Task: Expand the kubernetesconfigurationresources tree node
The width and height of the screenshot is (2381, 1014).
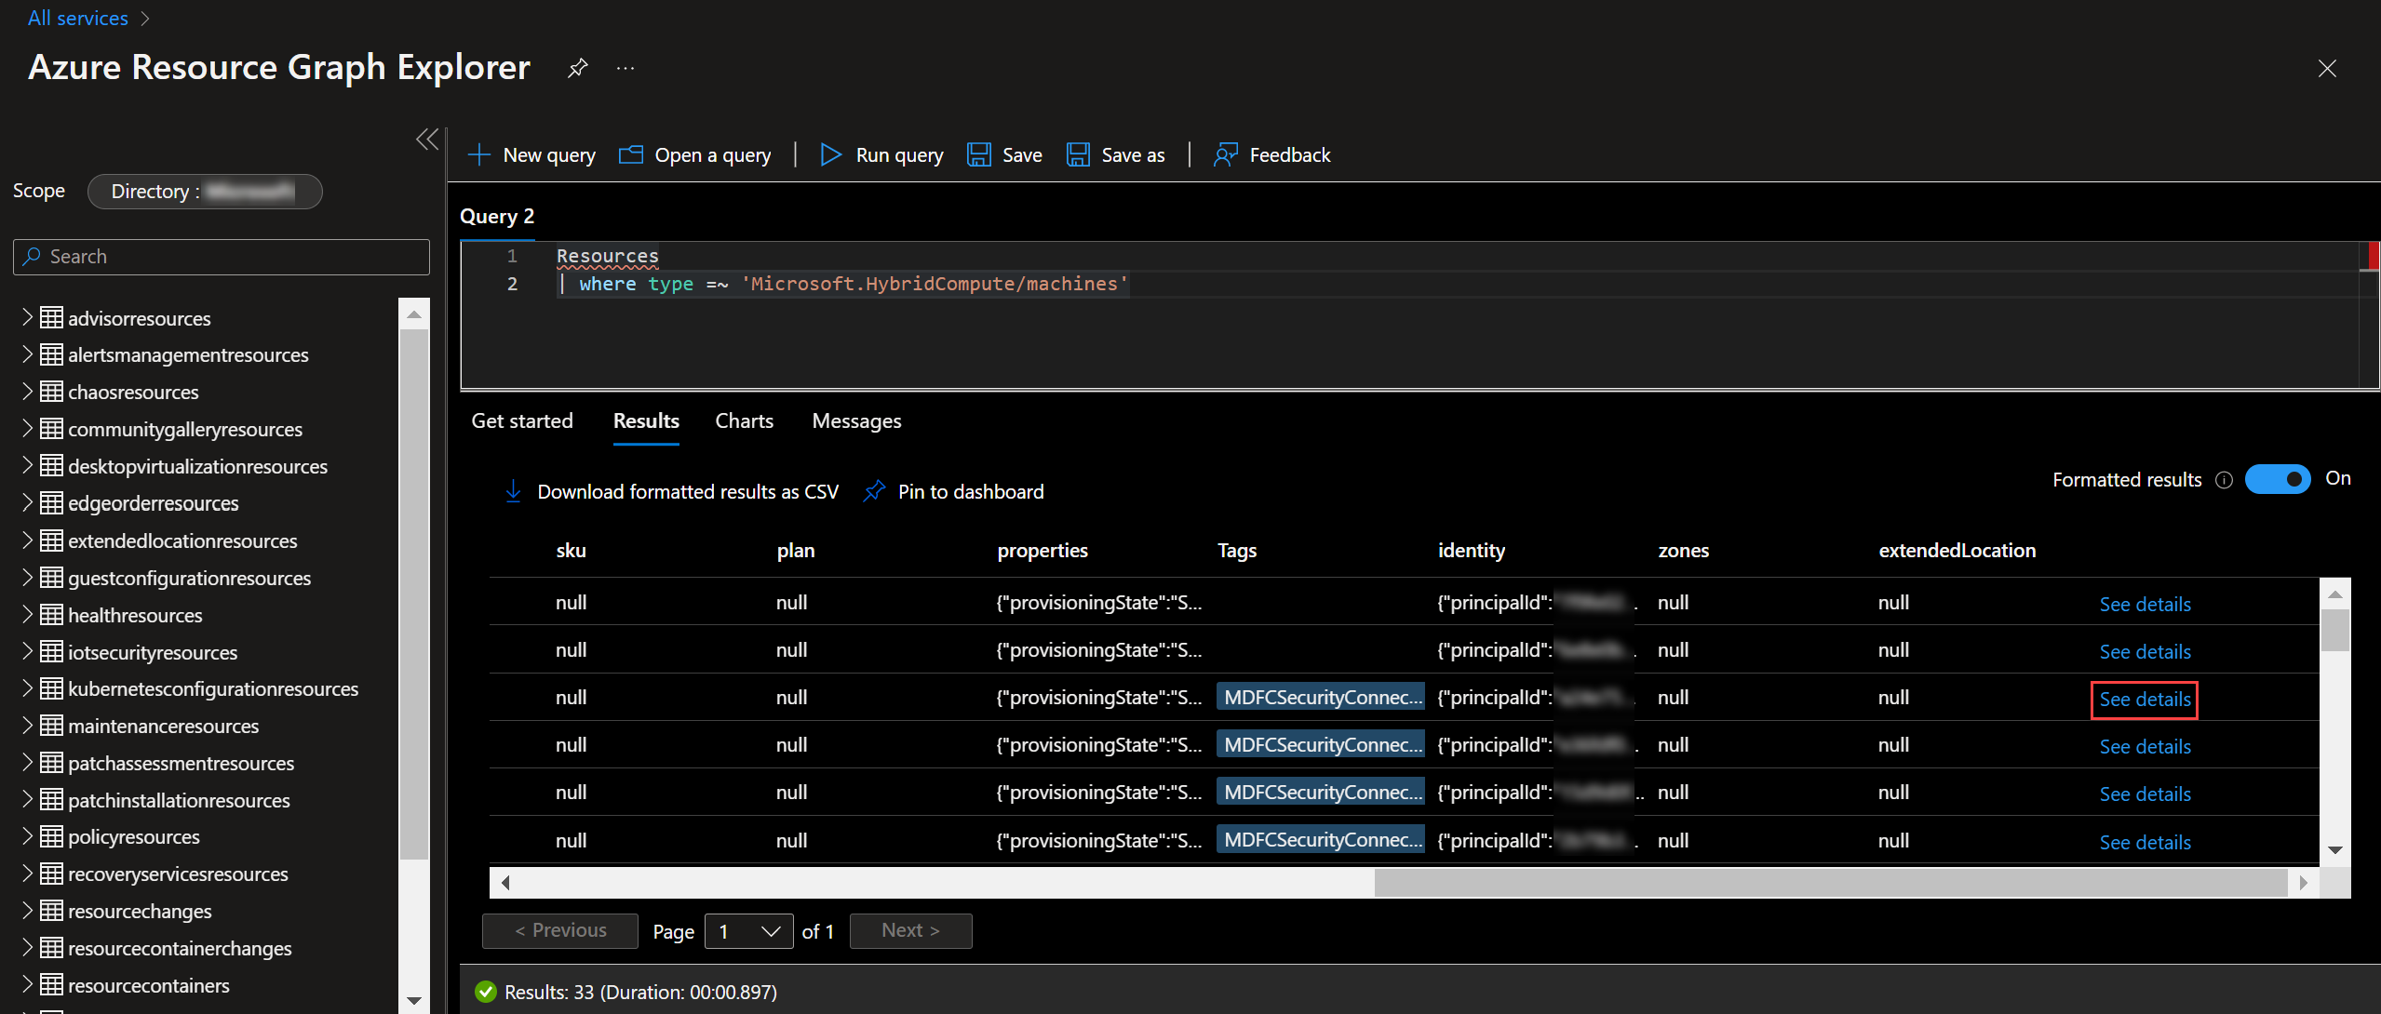Action: click(x=27, y=687)
